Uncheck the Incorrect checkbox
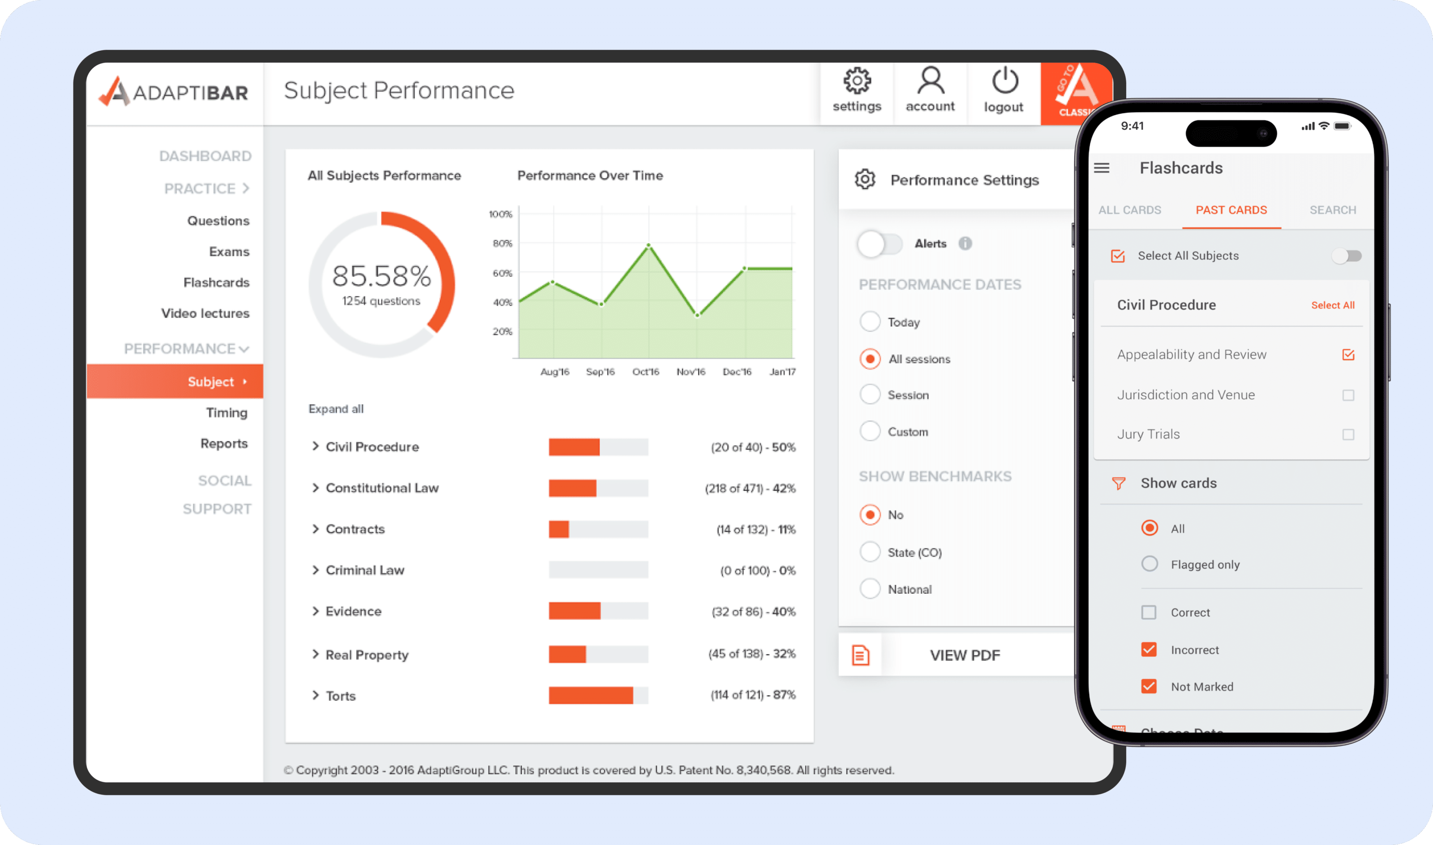This screenshot has height=845, width=1433. tap(1149, 649)
